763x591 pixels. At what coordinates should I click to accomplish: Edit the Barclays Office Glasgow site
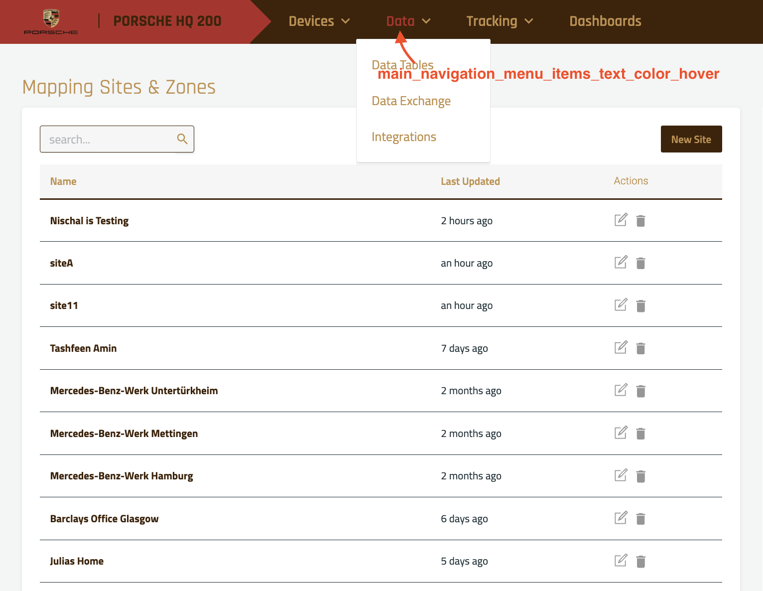(621, 518)
